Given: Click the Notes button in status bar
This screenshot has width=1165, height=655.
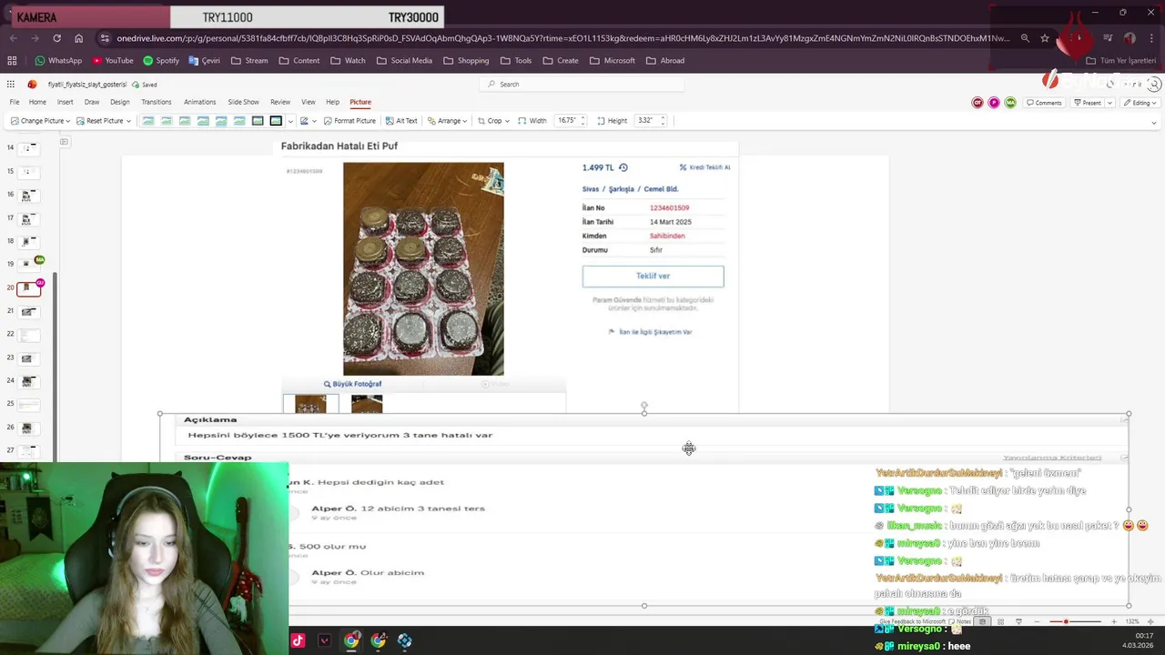Looking at the screenshot, I should point(960,621).
